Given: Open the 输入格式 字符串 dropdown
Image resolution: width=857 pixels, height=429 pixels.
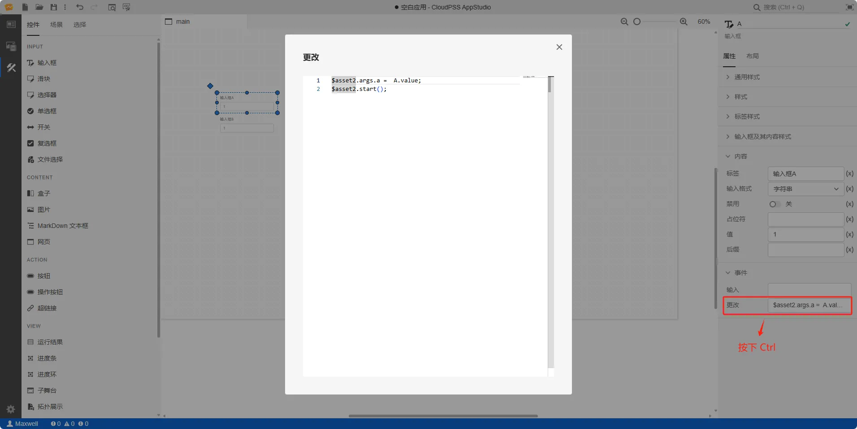Looking at the screenshot, I should point(806,189).
